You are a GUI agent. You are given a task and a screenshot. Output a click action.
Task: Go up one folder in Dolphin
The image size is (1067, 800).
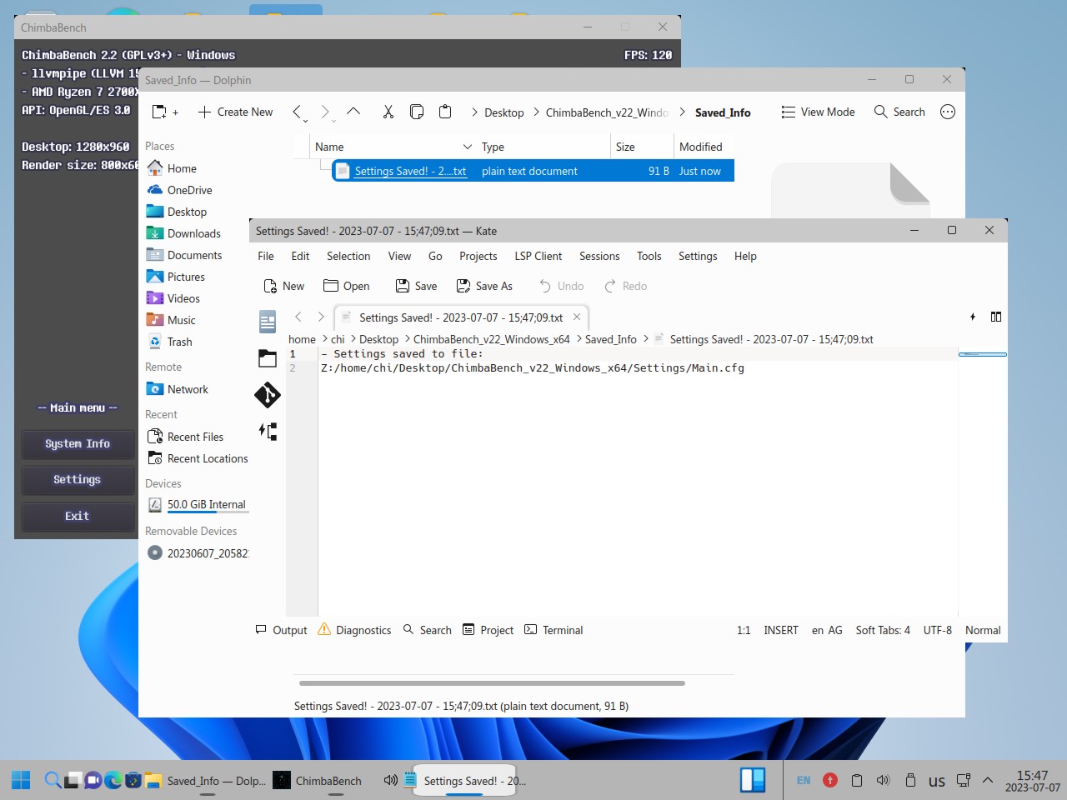coord(353,112)
